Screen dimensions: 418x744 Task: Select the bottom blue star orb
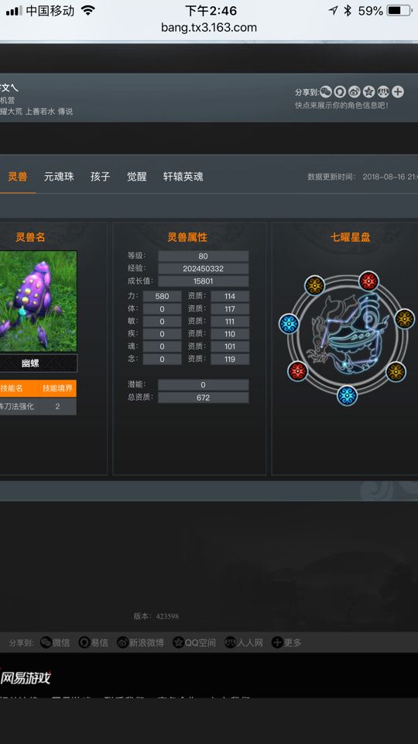(348, 395)
